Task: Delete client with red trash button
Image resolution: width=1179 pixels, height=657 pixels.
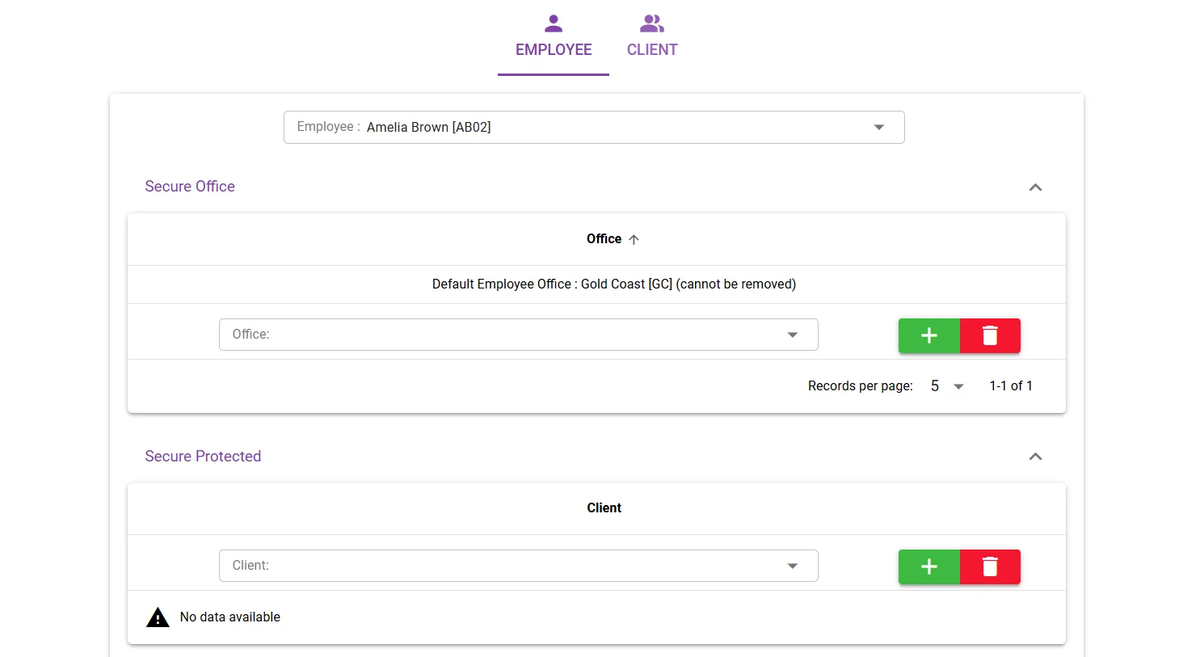Action: (990, 566)
